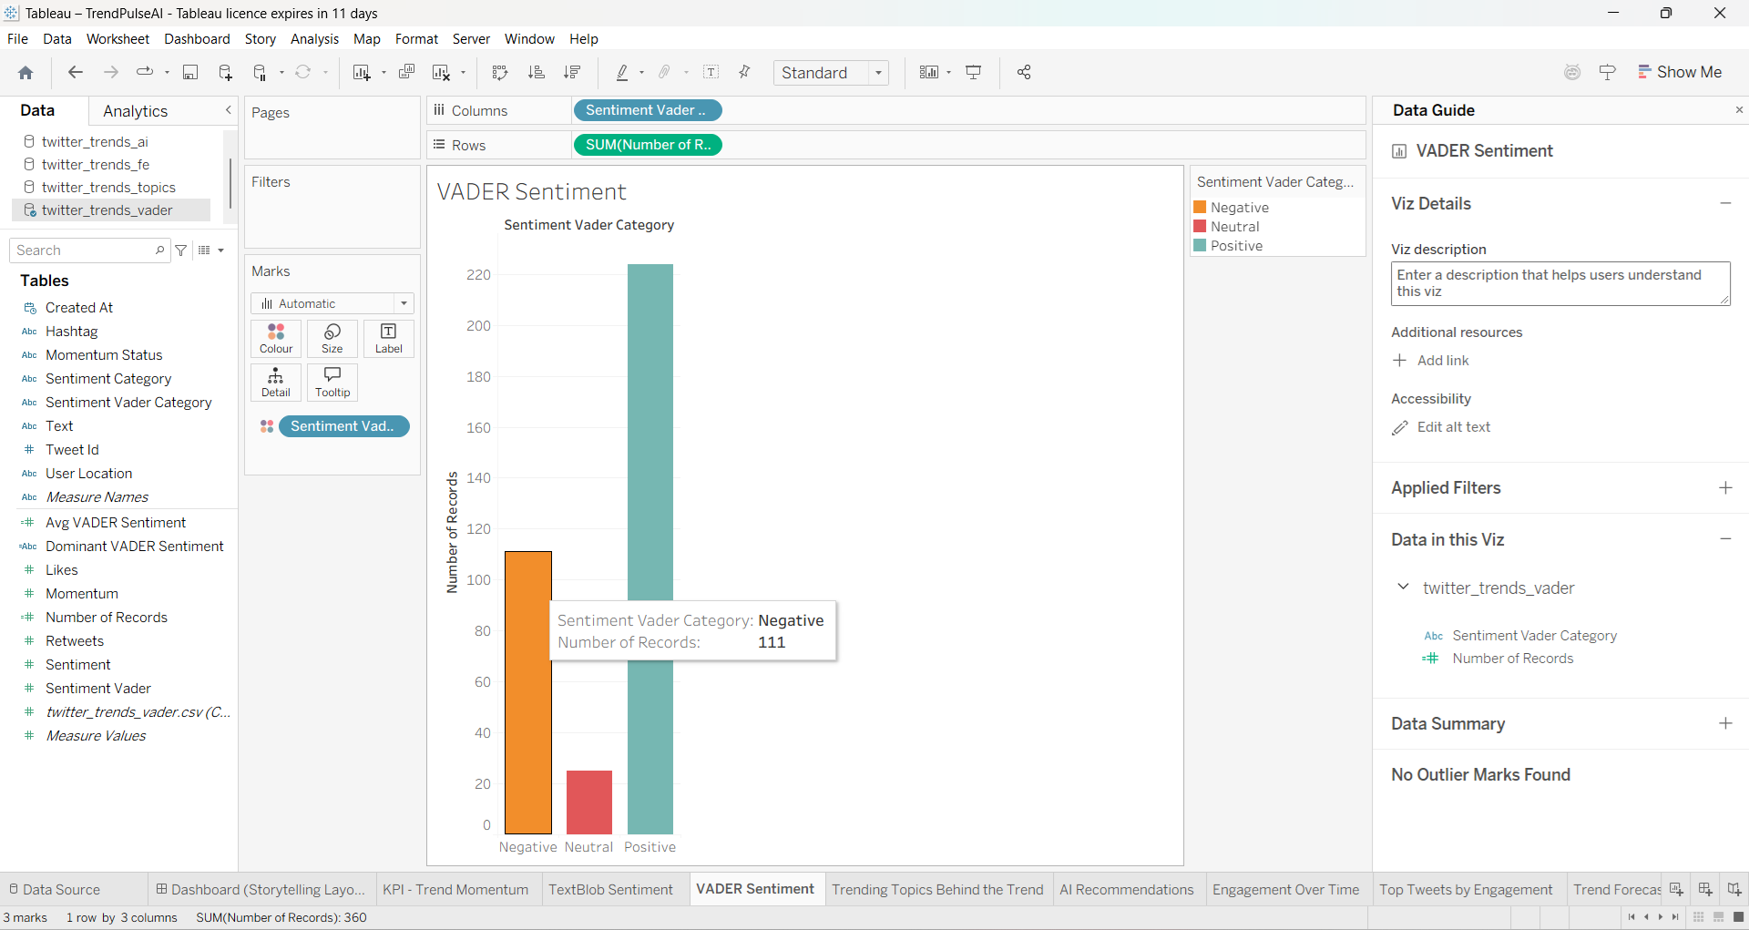Click the new worksheet tab icon at bottom
The image size is (1749, 930).
pyautogui.click(x=1676, y=889)
